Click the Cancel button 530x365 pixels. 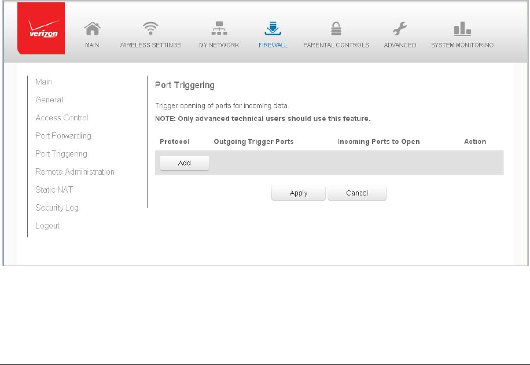tap(357, 193)
